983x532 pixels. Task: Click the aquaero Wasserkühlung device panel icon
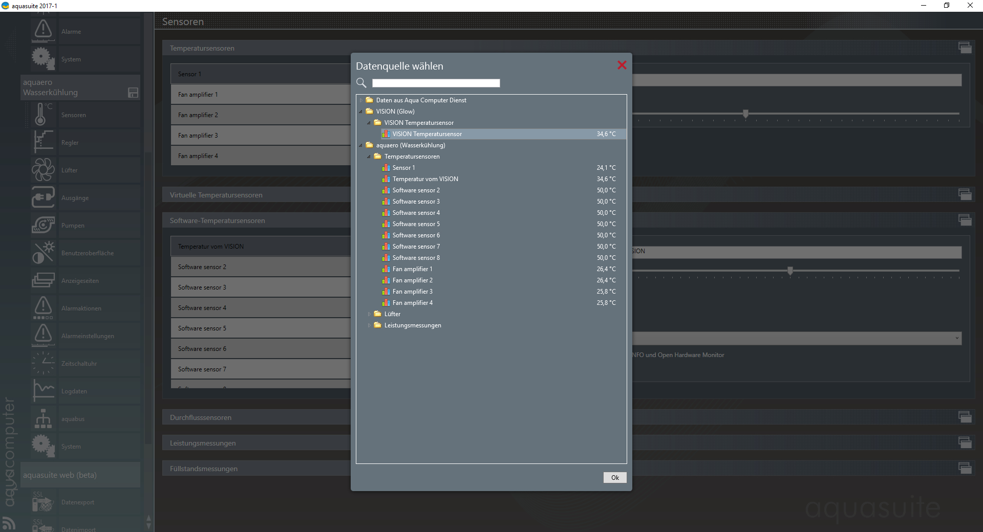point(133,93)
